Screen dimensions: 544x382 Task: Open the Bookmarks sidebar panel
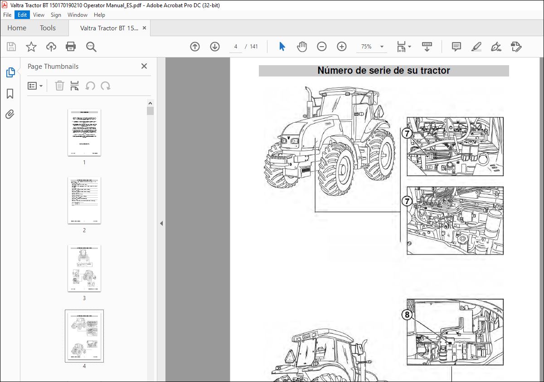click(x=10, y=94)
